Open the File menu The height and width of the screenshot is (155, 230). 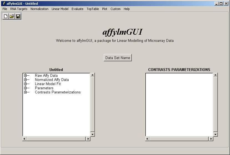pyautogui.click(x=5, y=9)
